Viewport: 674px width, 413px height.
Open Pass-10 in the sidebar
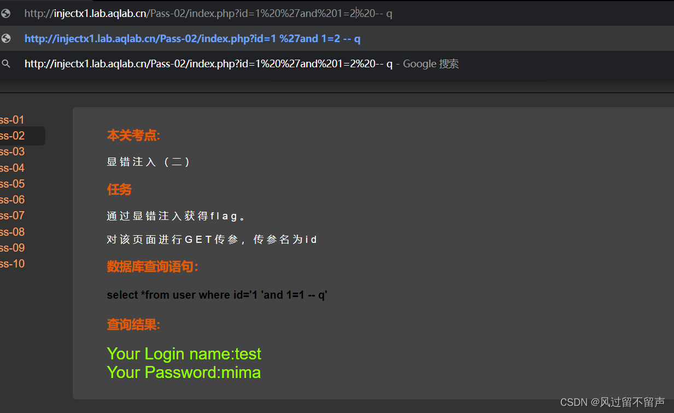(12, 264)
